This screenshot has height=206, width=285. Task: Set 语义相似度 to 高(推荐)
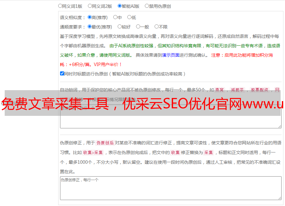click(x=89, y=17)
